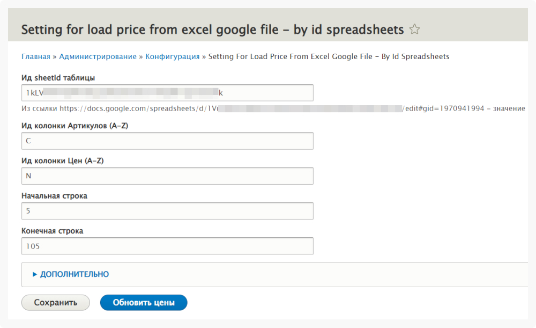536x328 pixels.
Task: Expand the ДОПОЛНИТЕЛЬНО section
Action: pos(74,274)
